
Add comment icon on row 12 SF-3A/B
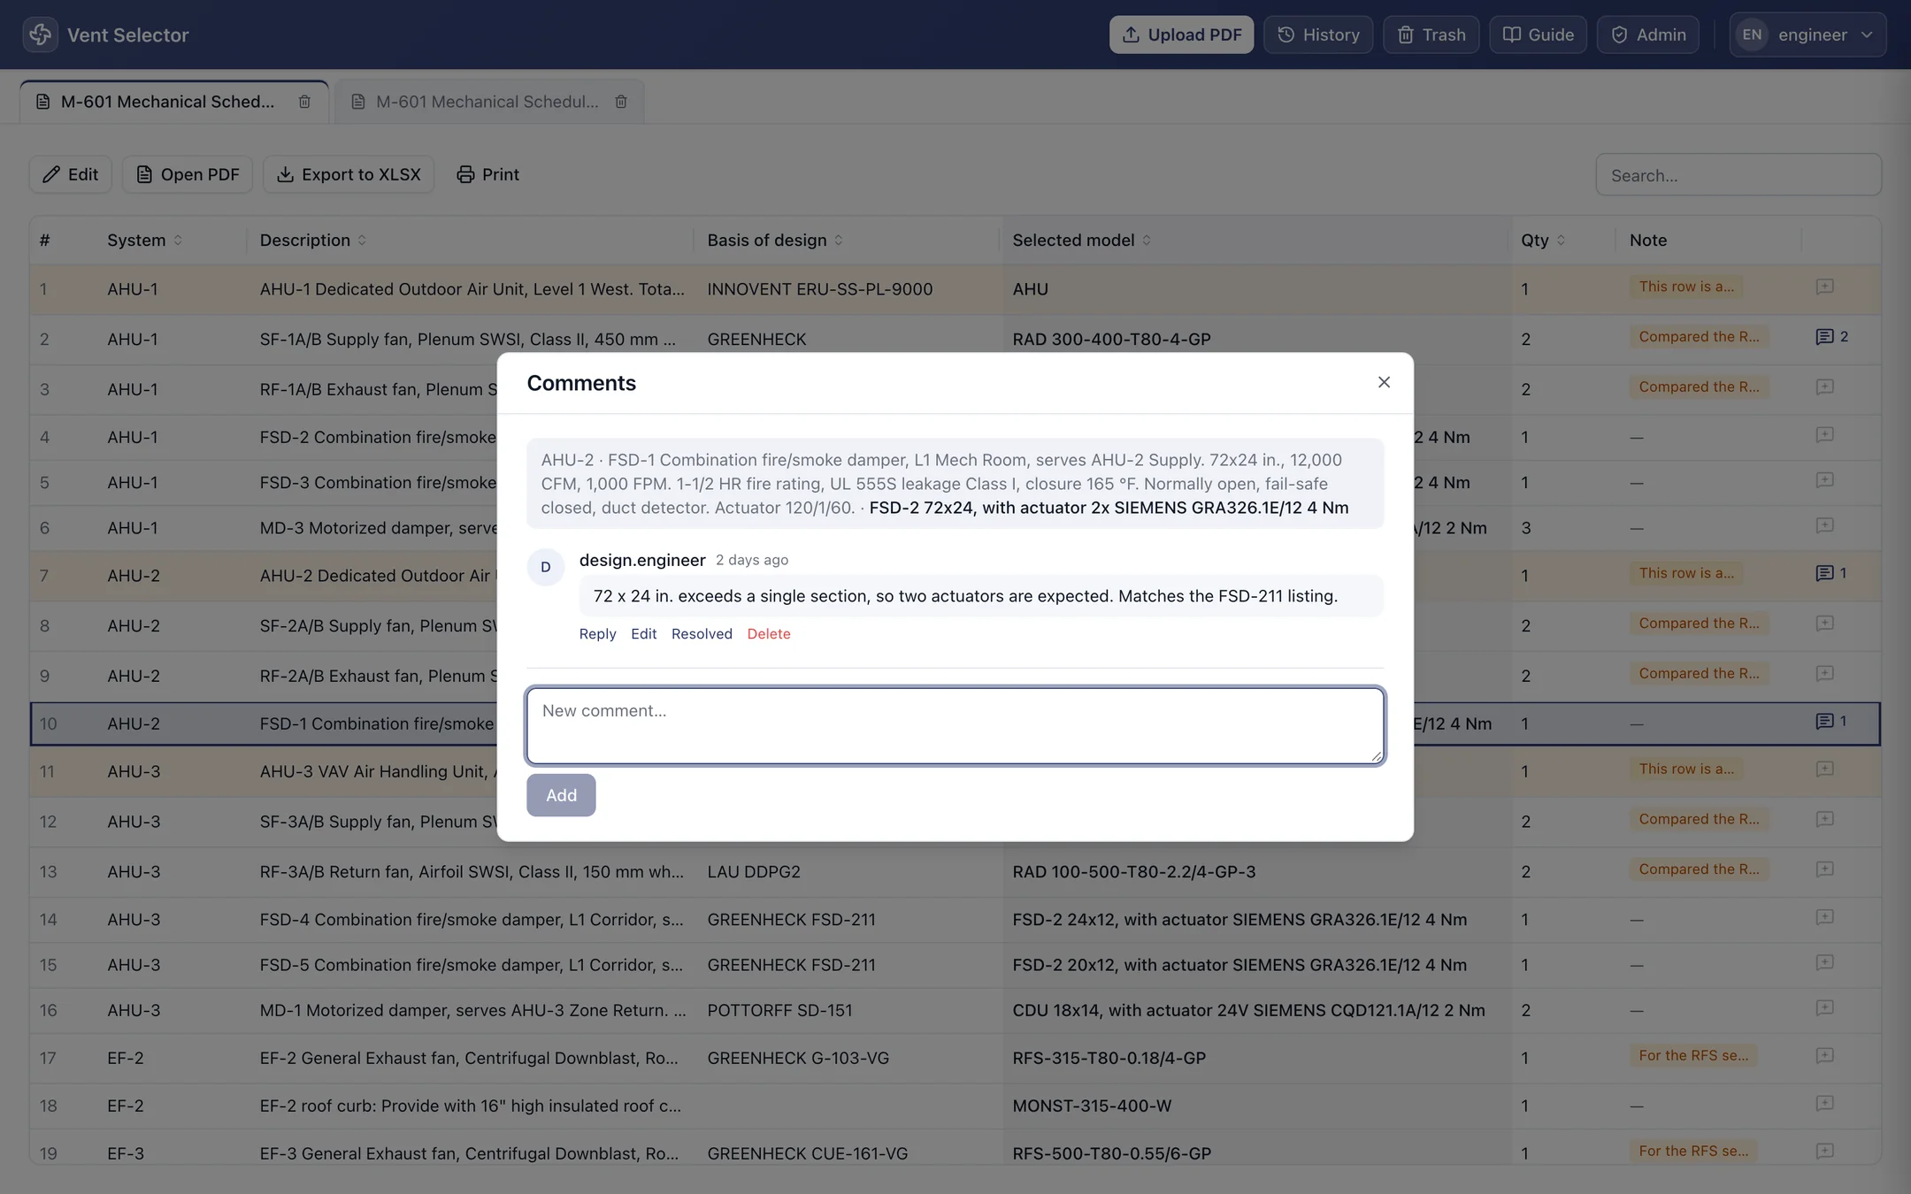[x=1824, y=819]
